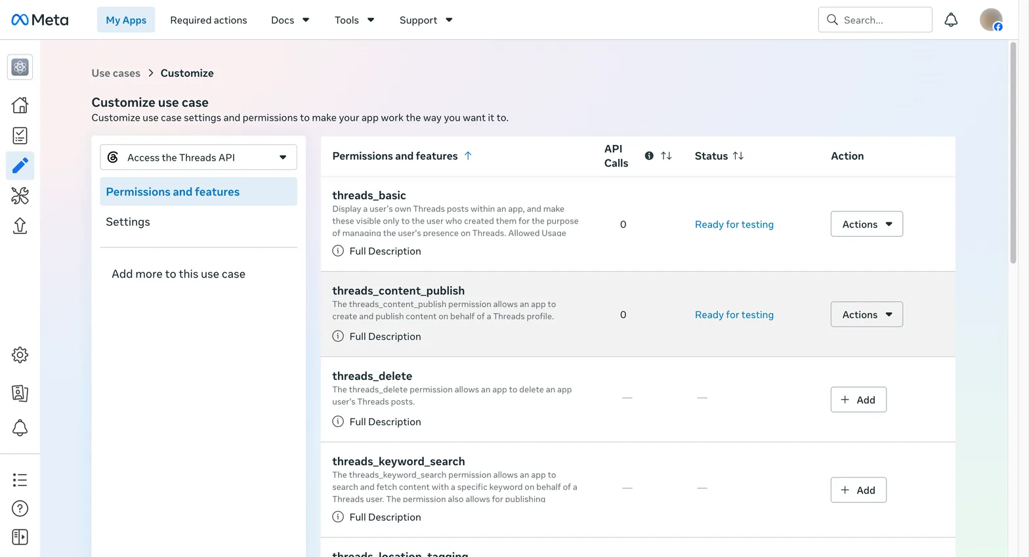Focus the Search field

(x=875, y=20)
